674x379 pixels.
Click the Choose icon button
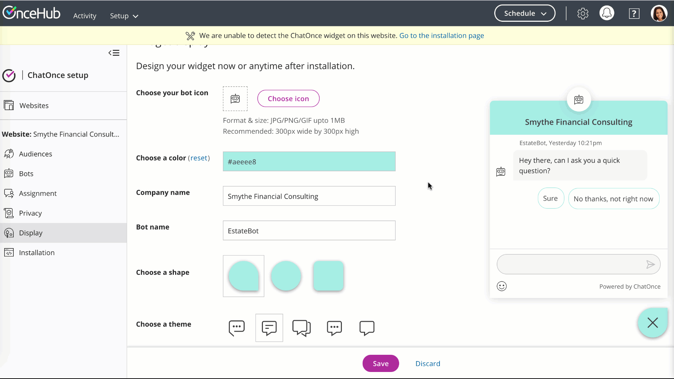pos(288,99)
